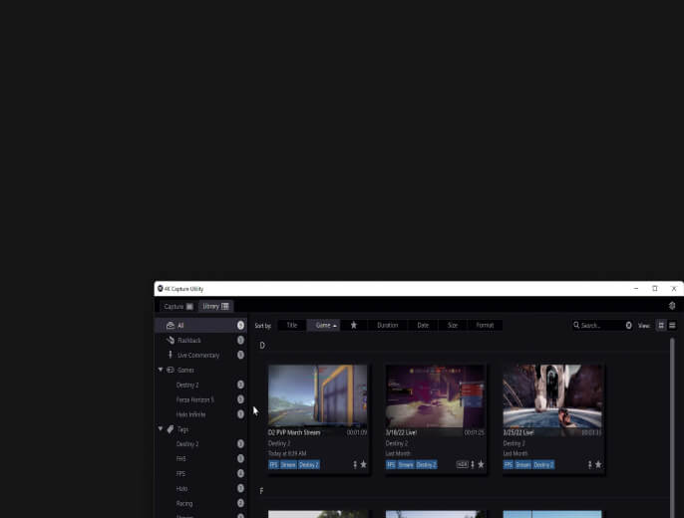Image resolution: width=684 pixels, height=518 pixels.
Task: Collapse the Games section arrow
Action: click(x=161, y=370)
